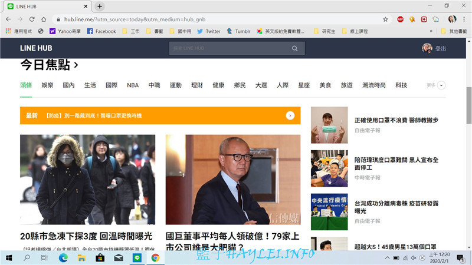Toggle the muted volume tray icon
The image size is (472, 265).
pos(414,258)
